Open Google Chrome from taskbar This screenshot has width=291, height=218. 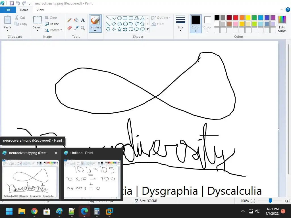pyautogui.click(x=34, y=211)
